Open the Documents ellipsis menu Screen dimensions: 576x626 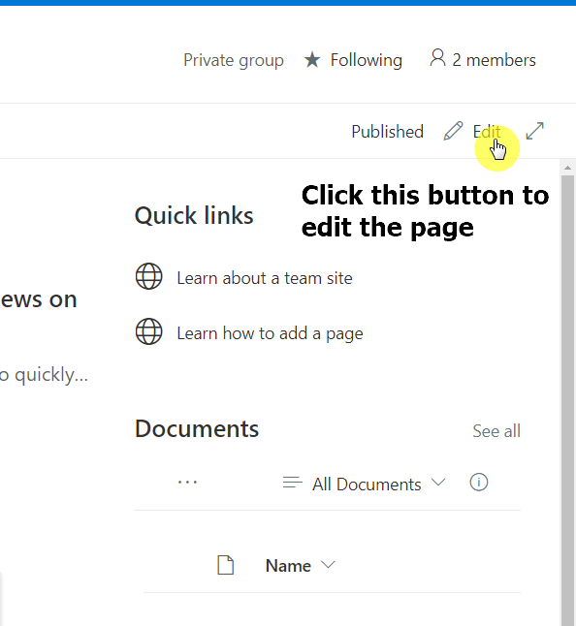(x=187, y=483)
